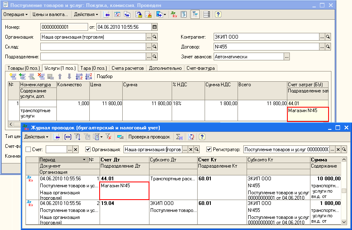The height and width of the screenshot is (230, 352).
Task: Add a new row in the services table
Action: [13, 76]
